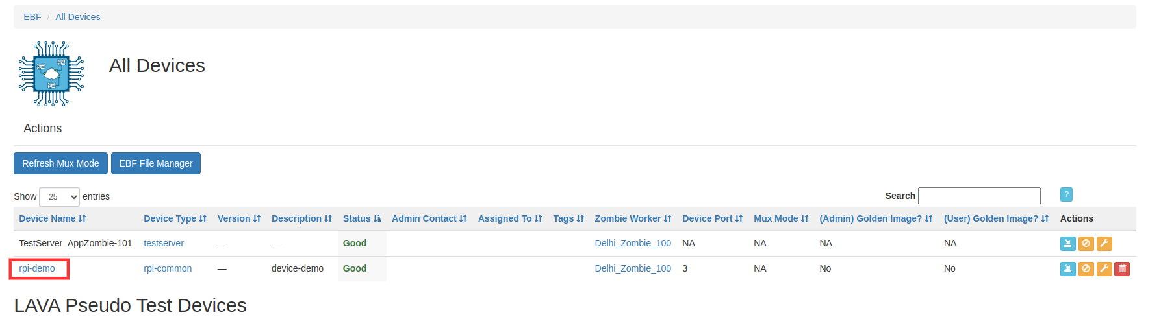The width and height of the screenshot is (1161, 317).
Task: Sort table by Device Name column
Action: tap(53, 218)
